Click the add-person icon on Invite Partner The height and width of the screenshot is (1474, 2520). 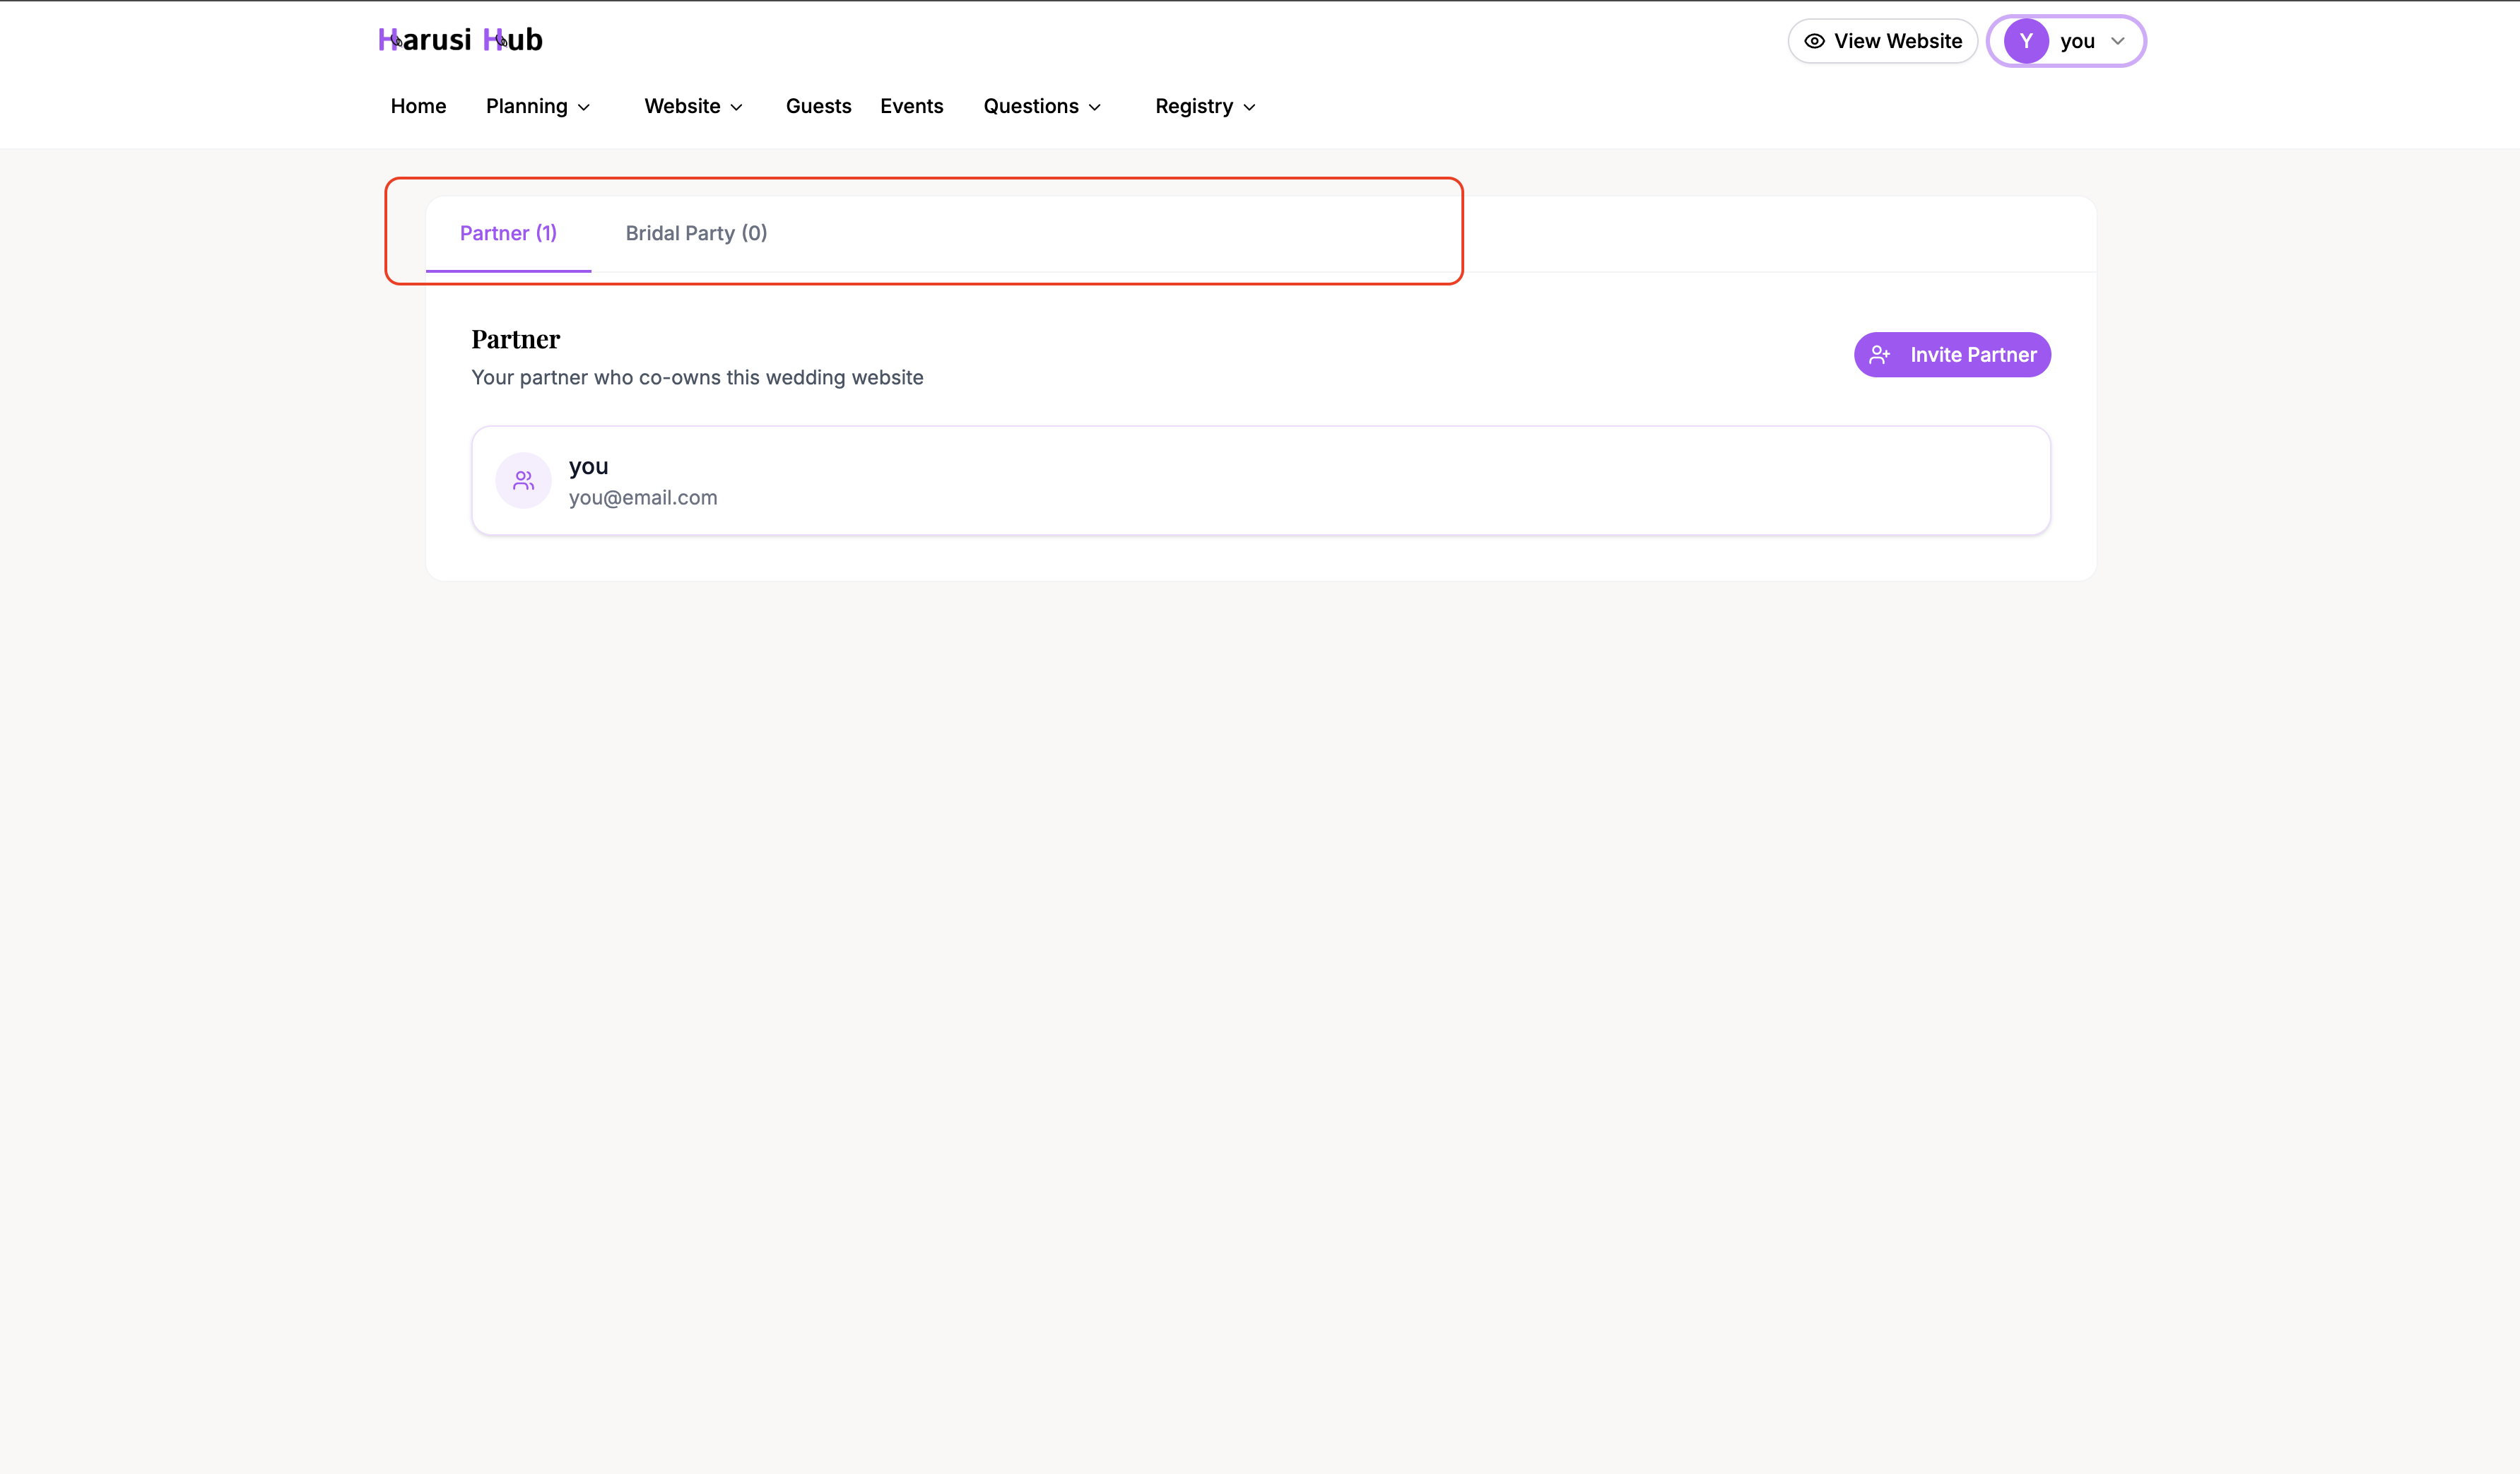tap(1880, 355)
